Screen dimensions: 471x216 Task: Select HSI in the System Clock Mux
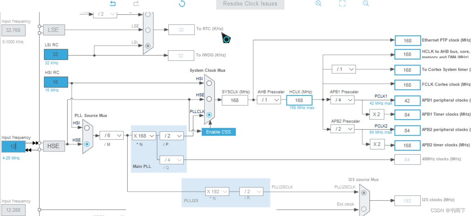click(x=209, y=83)
